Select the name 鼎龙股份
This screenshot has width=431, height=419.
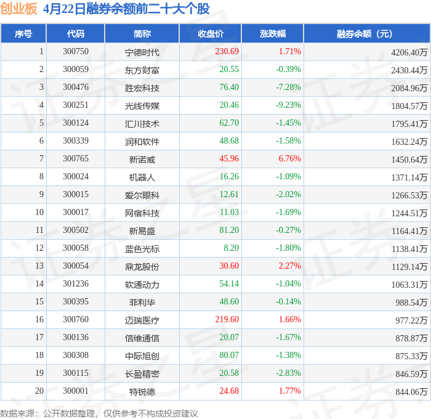click(x=142, y=267)
